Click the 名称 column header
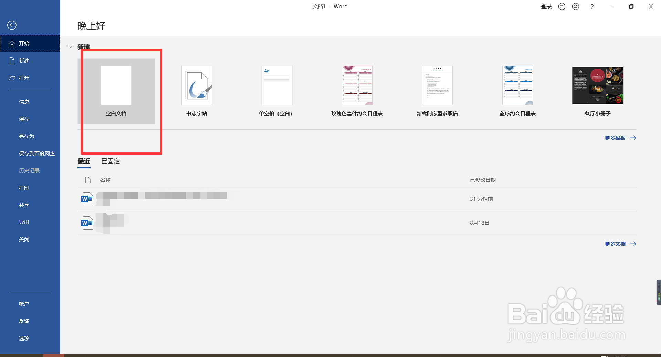 click(x=105, y=180)
